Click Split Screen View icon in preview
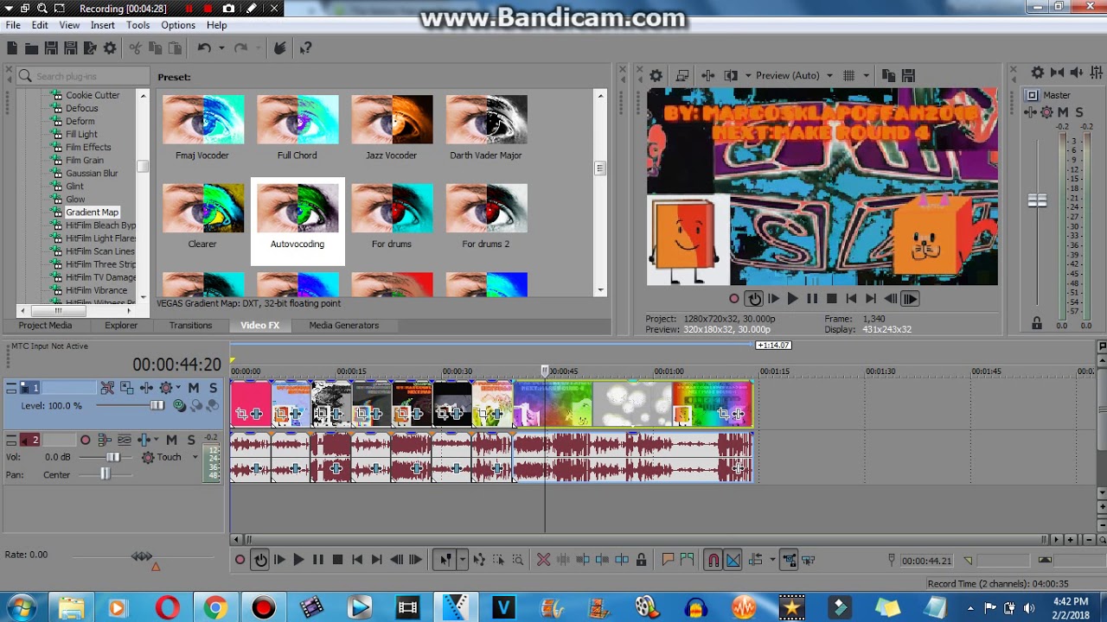Viewport: 1107px width, 622px height. click(731, 75)
